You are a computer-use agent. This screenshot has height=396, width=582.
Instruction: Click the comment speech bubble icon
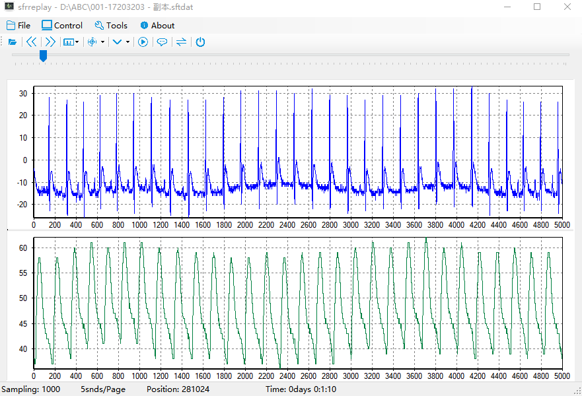point(162,42)
